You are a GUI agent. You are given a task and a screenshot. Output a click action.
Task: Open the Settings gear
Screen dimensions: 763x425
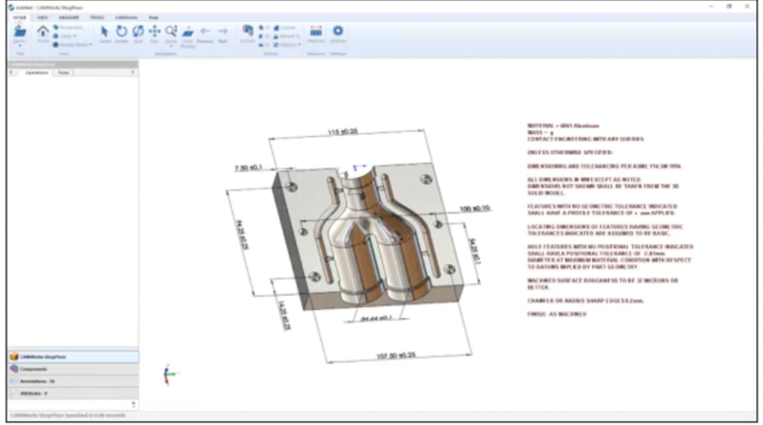click(x=338, y=32)
